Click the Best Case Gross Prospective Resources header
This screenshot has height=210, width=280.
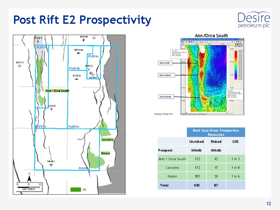pos(216,132)
